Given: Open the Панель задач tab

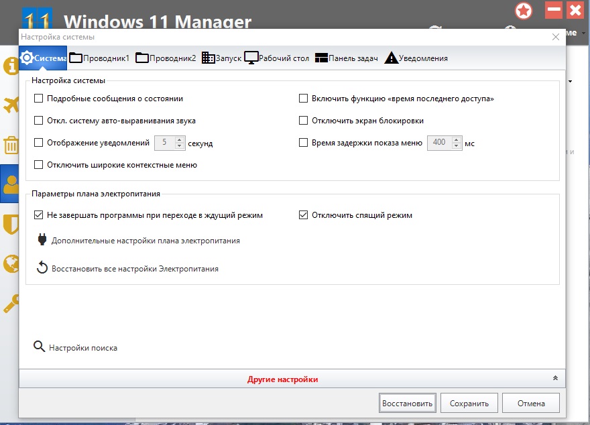Looking at the screenshot, I should (346, 58).
